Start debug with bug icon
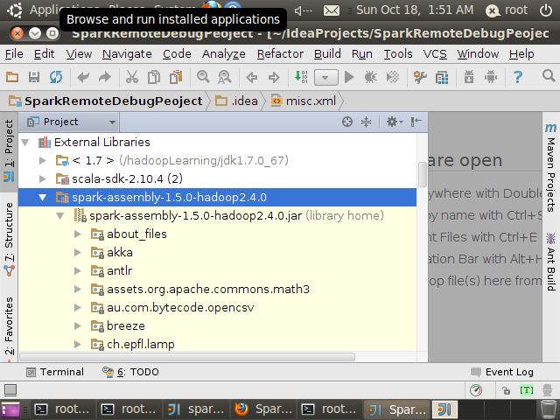This screenshot has height=420, width=560. 371,77
